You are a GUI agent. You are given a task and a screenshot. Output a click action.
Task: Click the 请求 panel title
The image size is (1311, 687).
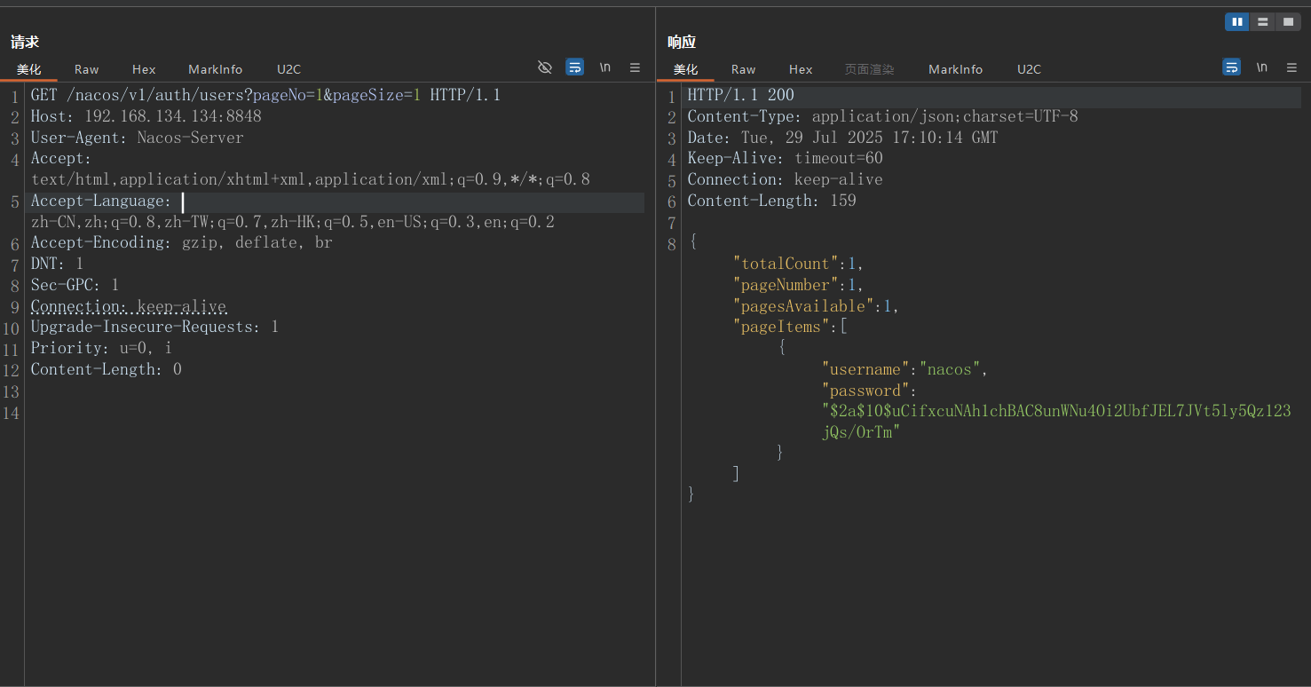point(25,42)
